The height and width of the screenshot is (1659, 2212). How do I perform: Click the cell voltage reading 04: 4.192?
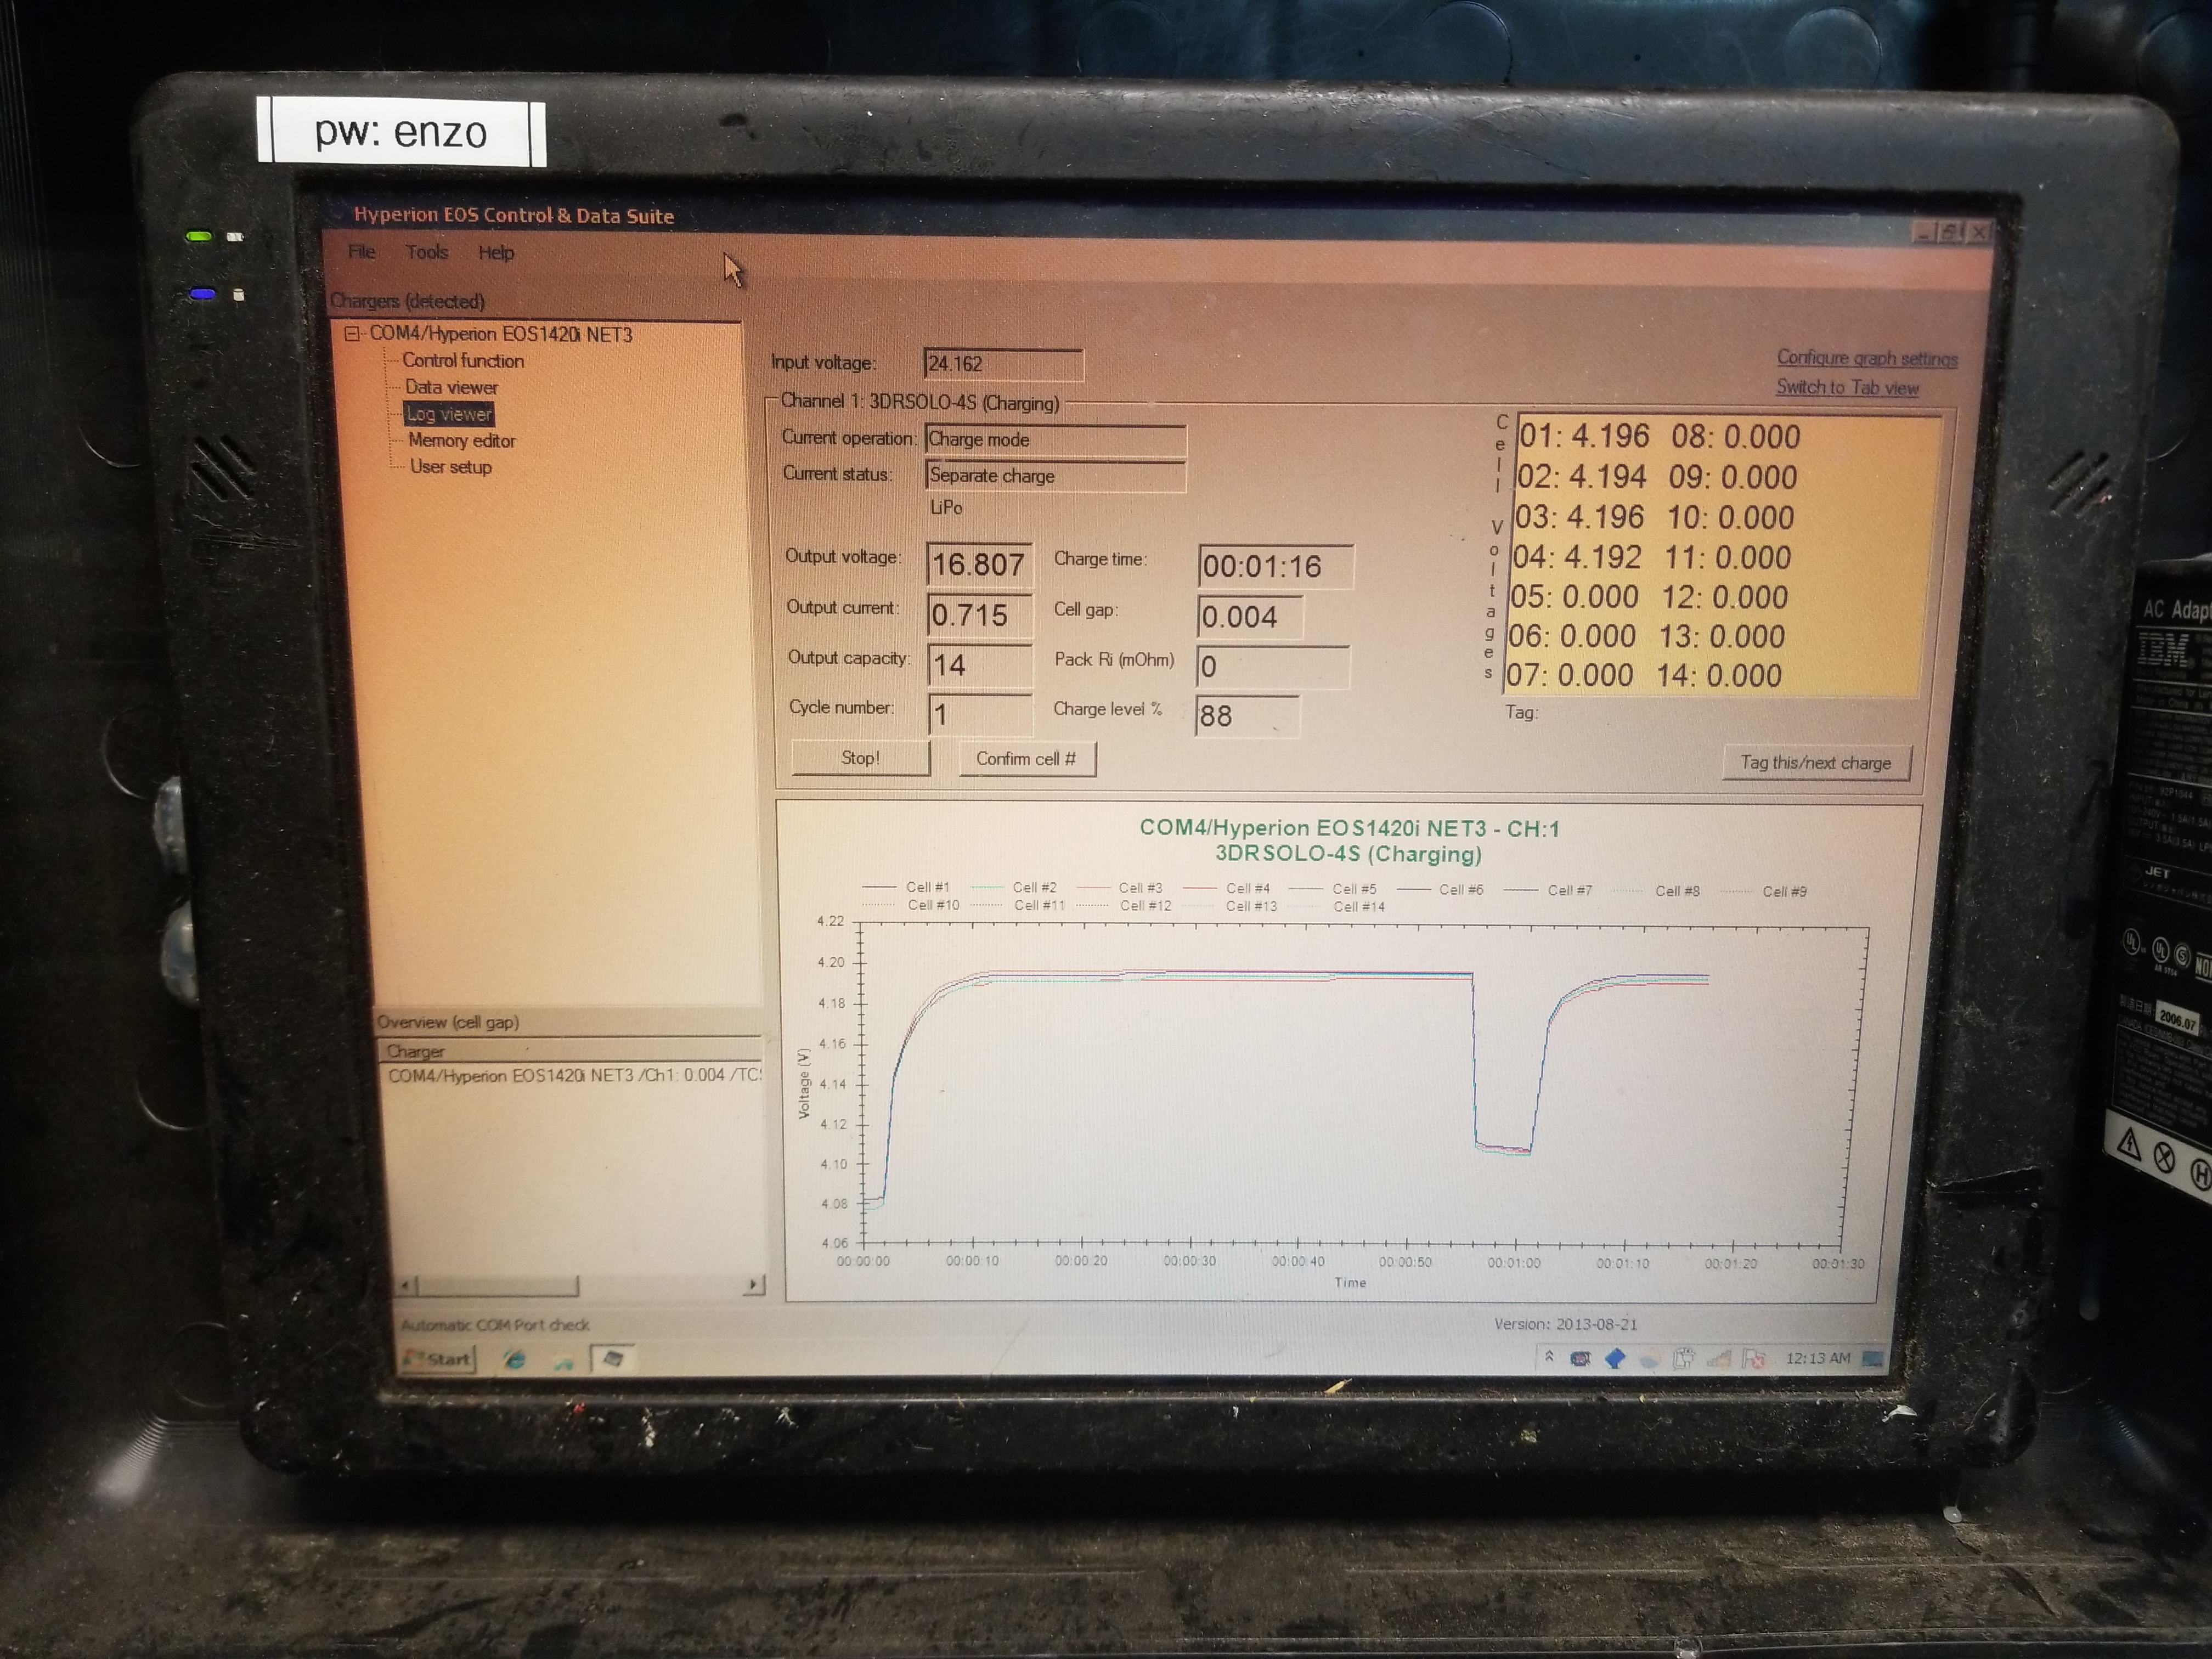pyautogui.click(x=1577, y=557)
